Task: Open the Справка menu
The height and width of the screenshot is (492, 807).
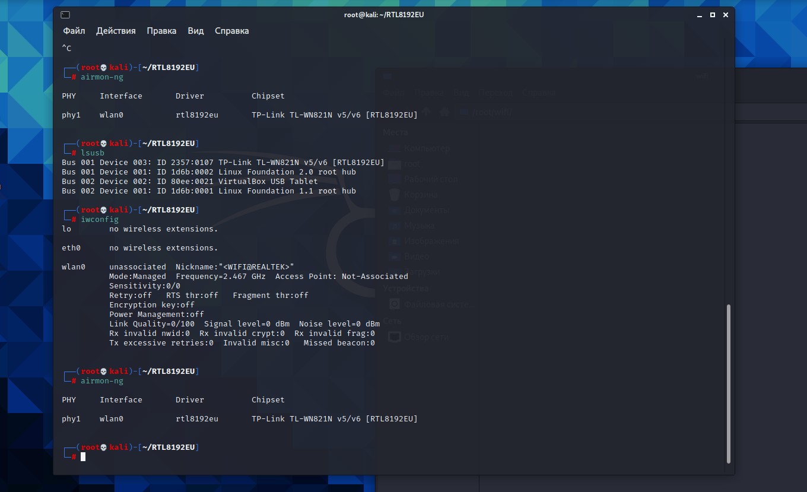Action: (231, 31)
